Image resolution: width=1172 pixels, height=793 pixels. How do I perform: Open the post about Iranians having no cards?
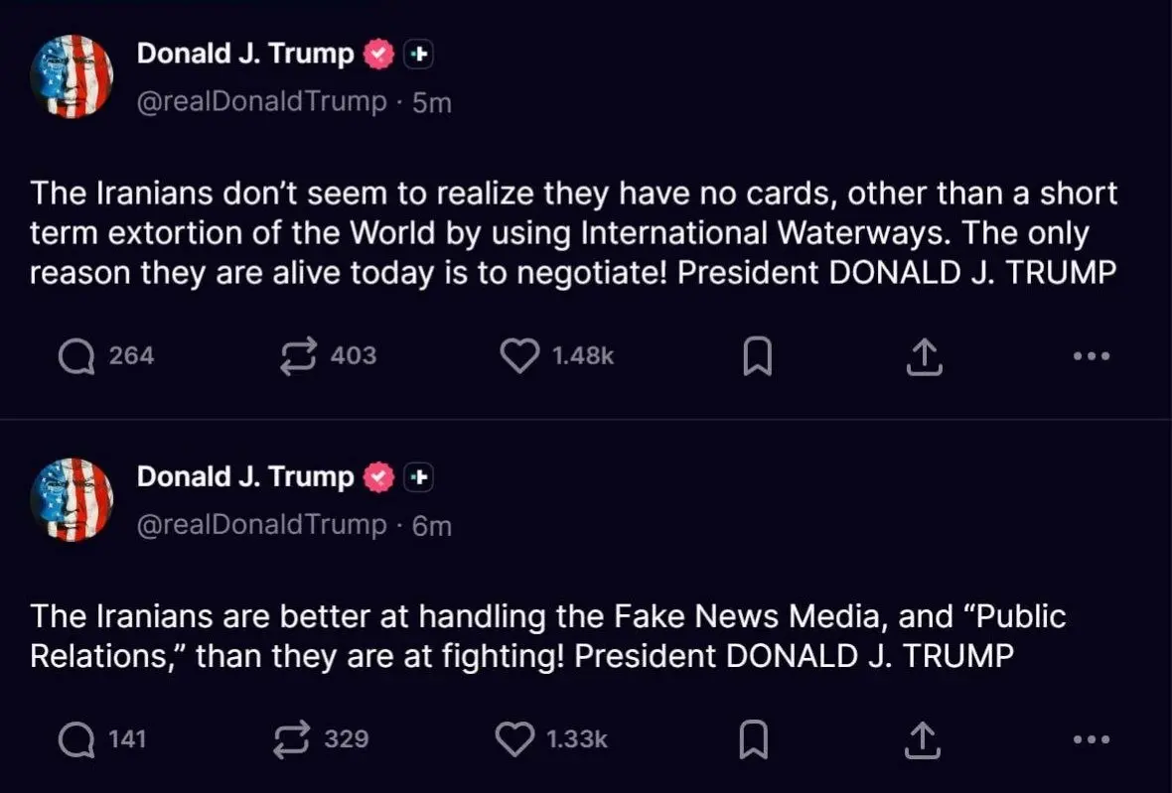pyautogui.click(x=572, y=232)
